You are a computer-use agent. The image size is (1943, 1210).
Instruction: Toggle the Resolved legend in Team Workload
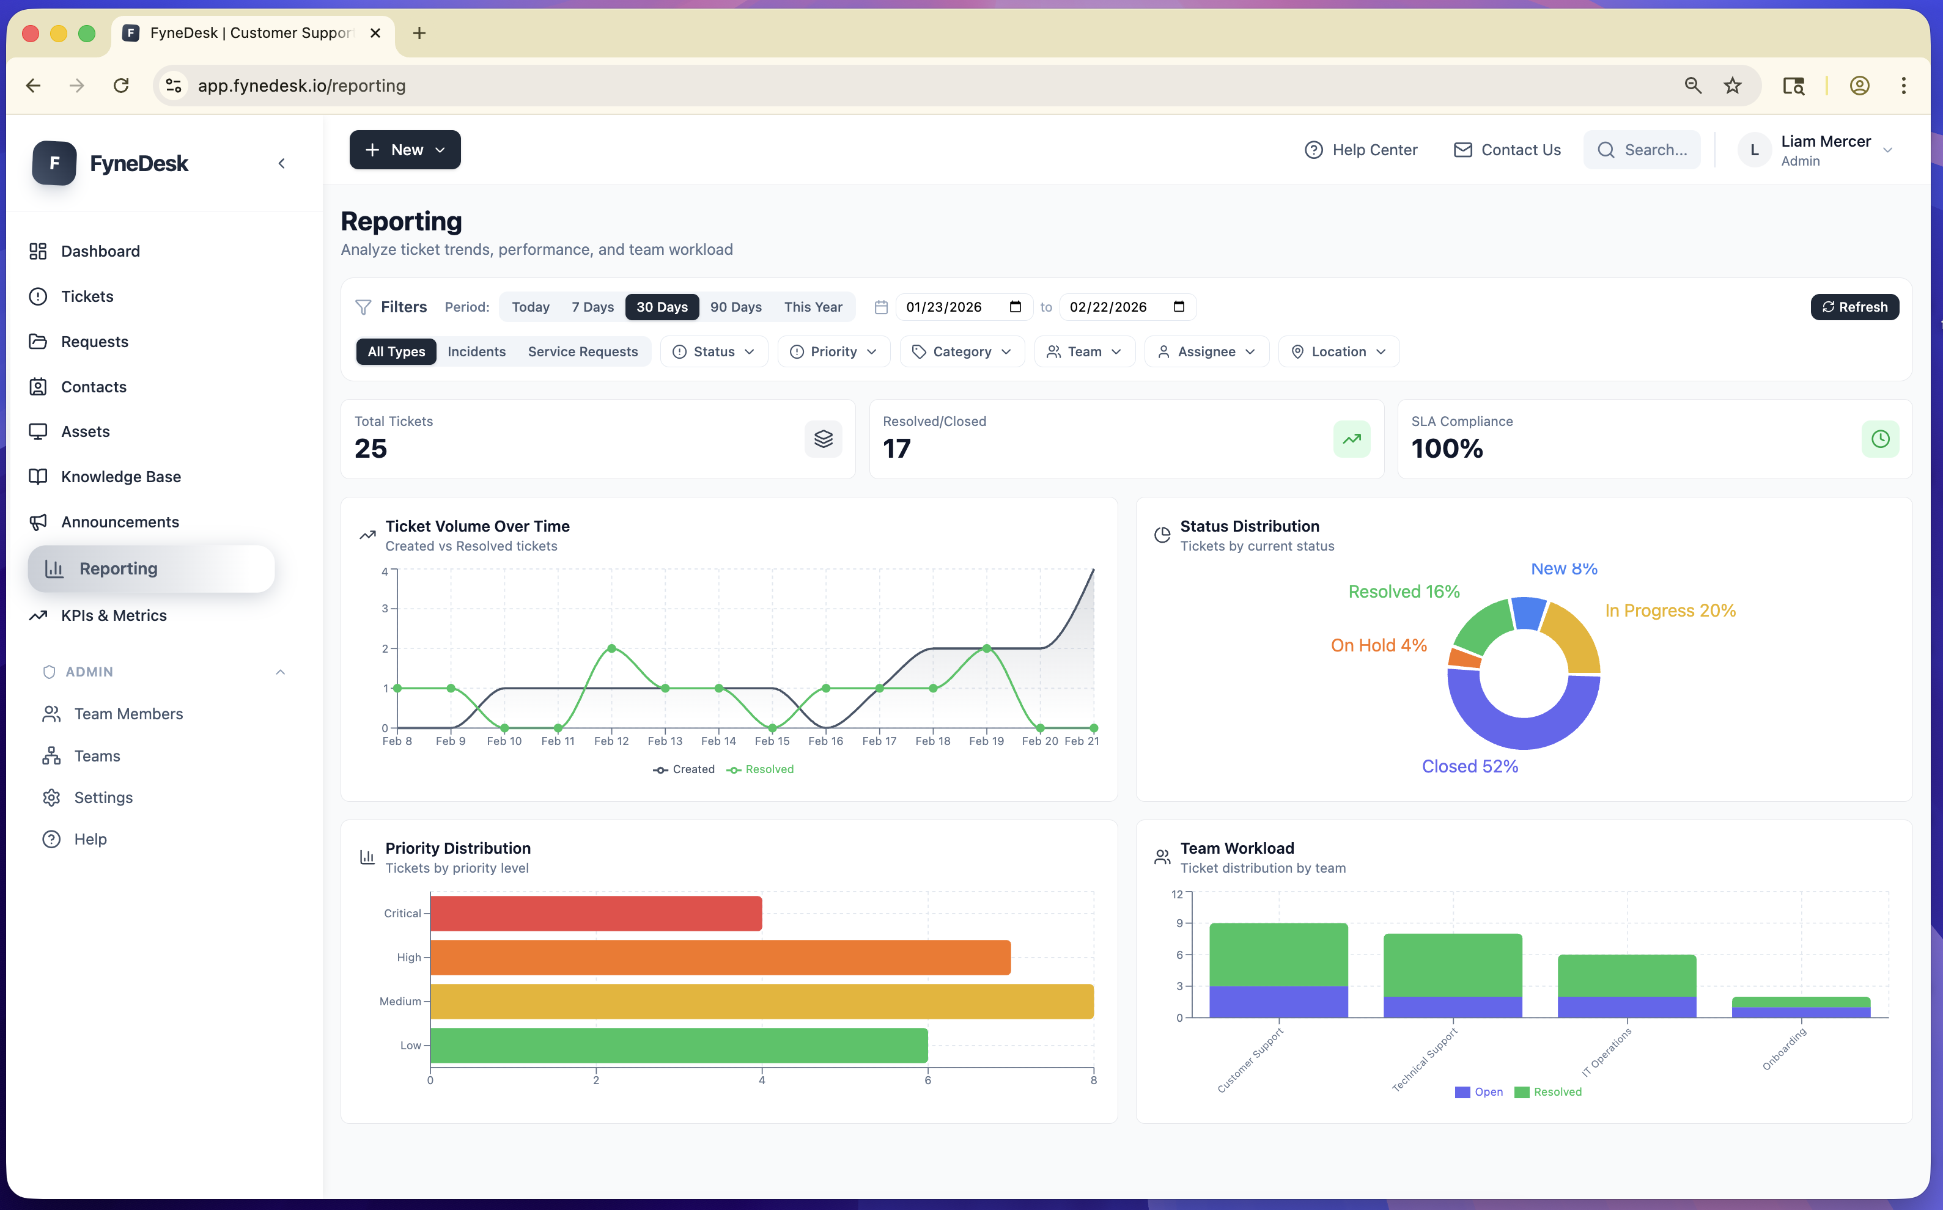coord(1547,1091)
